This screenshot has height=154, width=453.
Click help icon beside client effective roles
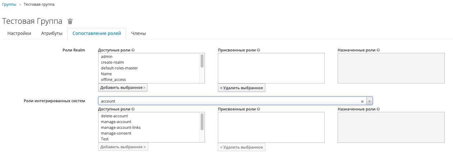click(x=378, y=109)
